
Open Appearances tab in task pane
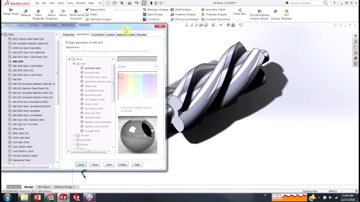pos(356,58)
